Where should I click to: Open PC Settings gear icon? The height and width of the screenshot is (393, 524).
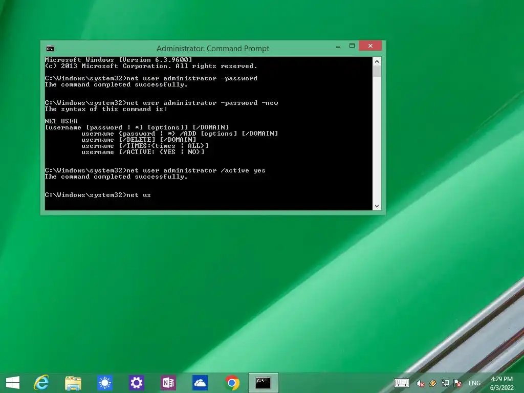point(136,383)
